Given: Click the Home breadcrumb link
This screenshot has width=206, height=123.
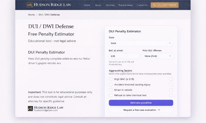Looking at the screenshot, I should click(31, 15).
